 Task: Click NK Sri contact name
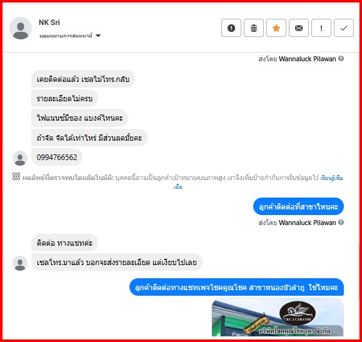point(49,23)
